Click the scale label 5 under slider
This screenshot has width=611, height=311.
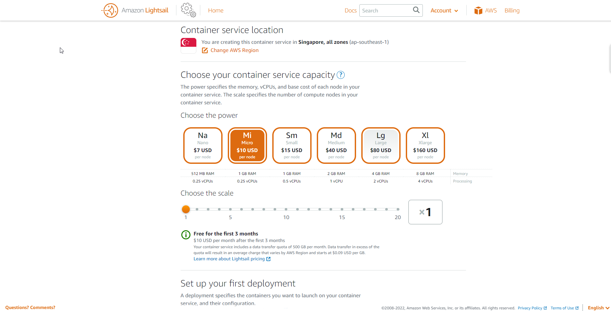point(230,217)
